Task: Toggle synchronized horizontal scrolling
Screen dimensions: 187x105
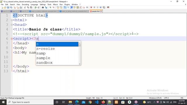Action: tap(61, 7)
